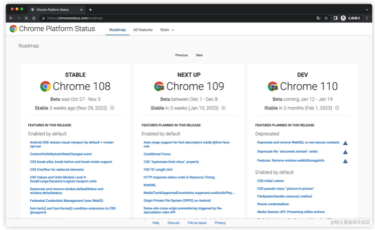The height and width of the screenshot is (230, 375).
Task: Click warning icon beside window.webkitStorageInfo
Action: [345, 161]
